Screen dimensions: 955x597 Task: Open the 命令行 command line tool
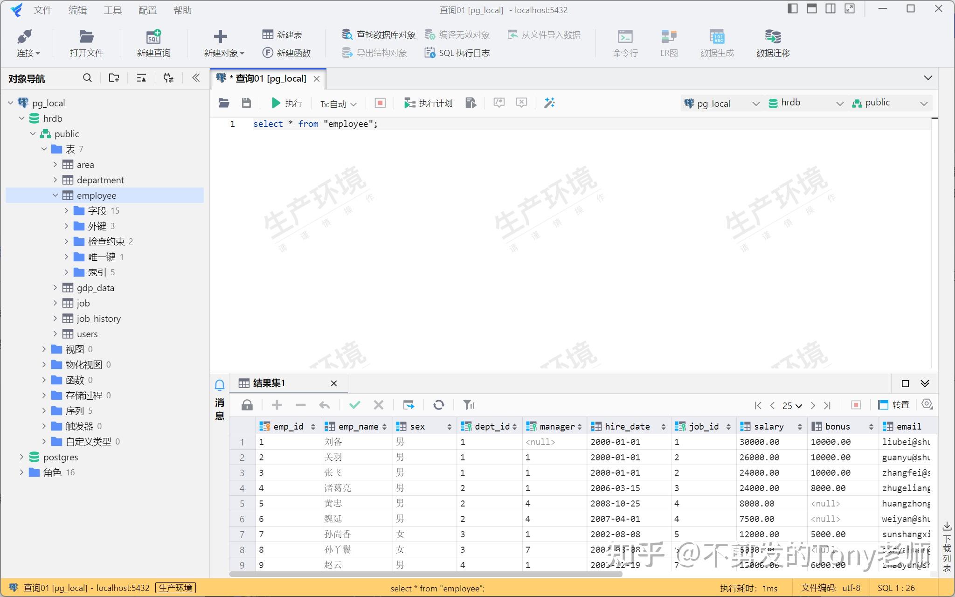point(625,42)
